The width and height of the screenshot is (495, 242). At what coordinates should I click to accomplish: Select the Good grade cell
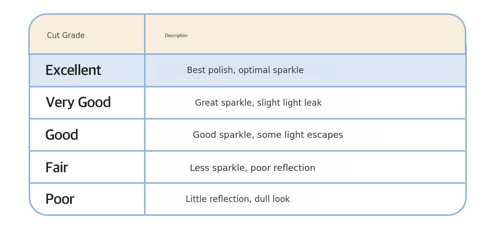(62, 135)
